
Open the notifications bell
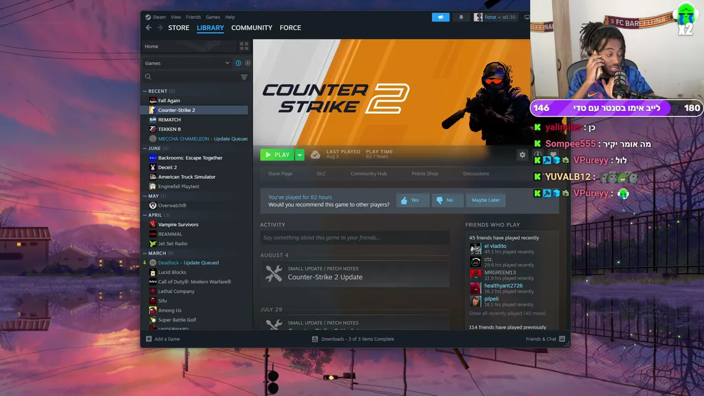coord(461,17)
